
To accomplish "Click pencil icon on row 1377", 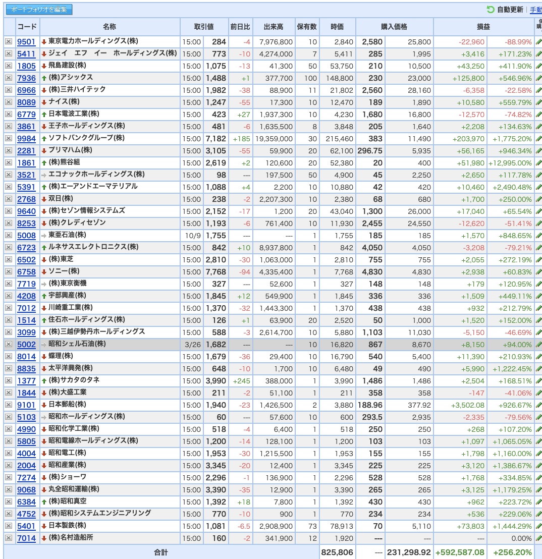I will point(538,381).
